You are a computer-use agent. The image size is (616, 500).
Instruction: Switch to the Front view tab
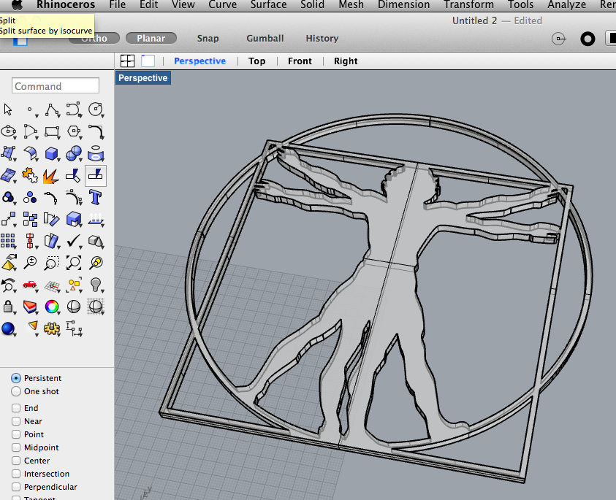tap(300, 61)
